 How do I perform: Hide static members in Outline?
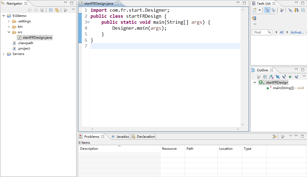tap(284, 77)
